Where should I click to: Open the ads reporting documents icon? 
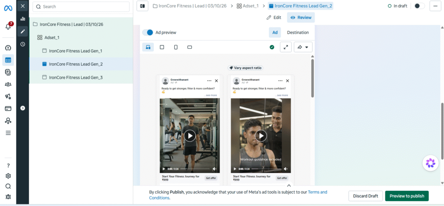pos(8,72)
